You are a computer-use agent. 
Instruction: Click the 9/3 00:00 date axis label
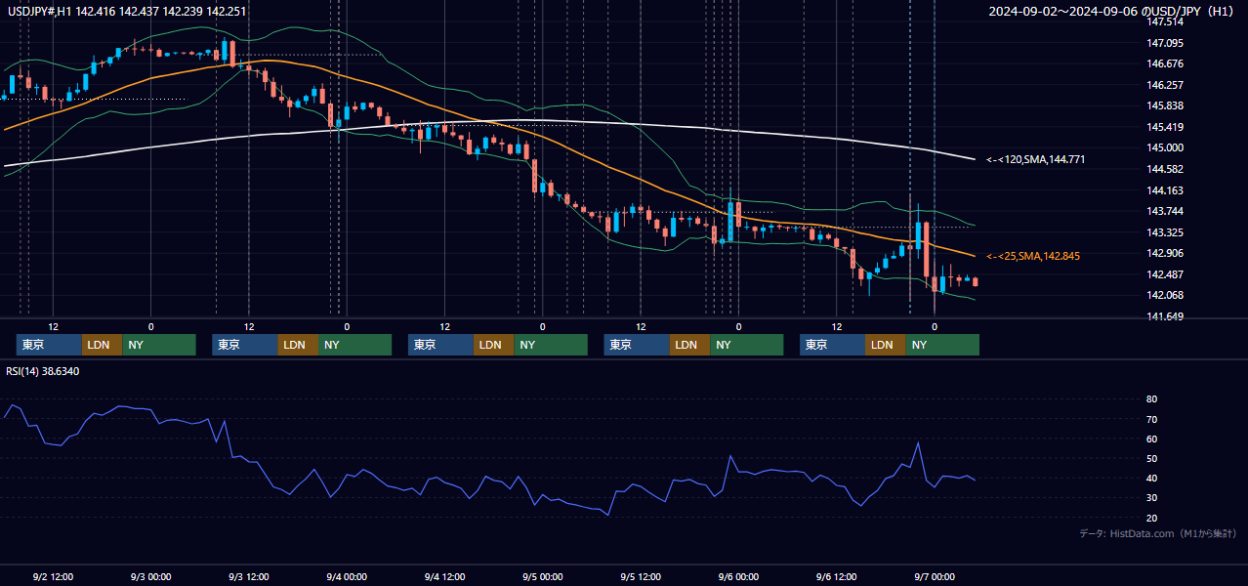[150, 577]
